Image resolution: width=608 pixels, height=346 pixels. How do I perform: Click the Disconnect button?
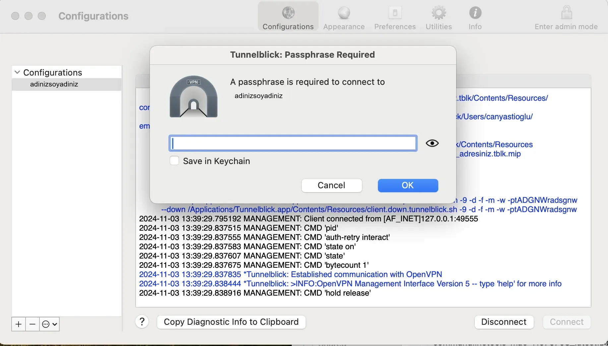tap(504, 322)
